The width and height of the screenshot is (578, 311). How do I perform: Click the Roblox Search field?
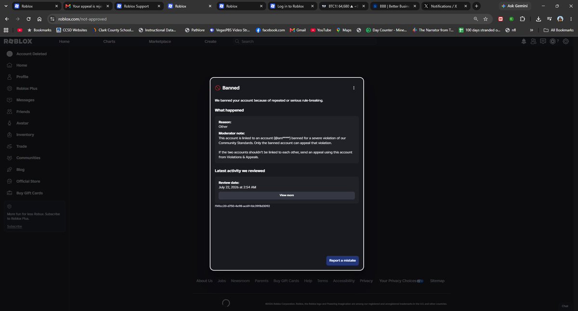click(304, 41)
